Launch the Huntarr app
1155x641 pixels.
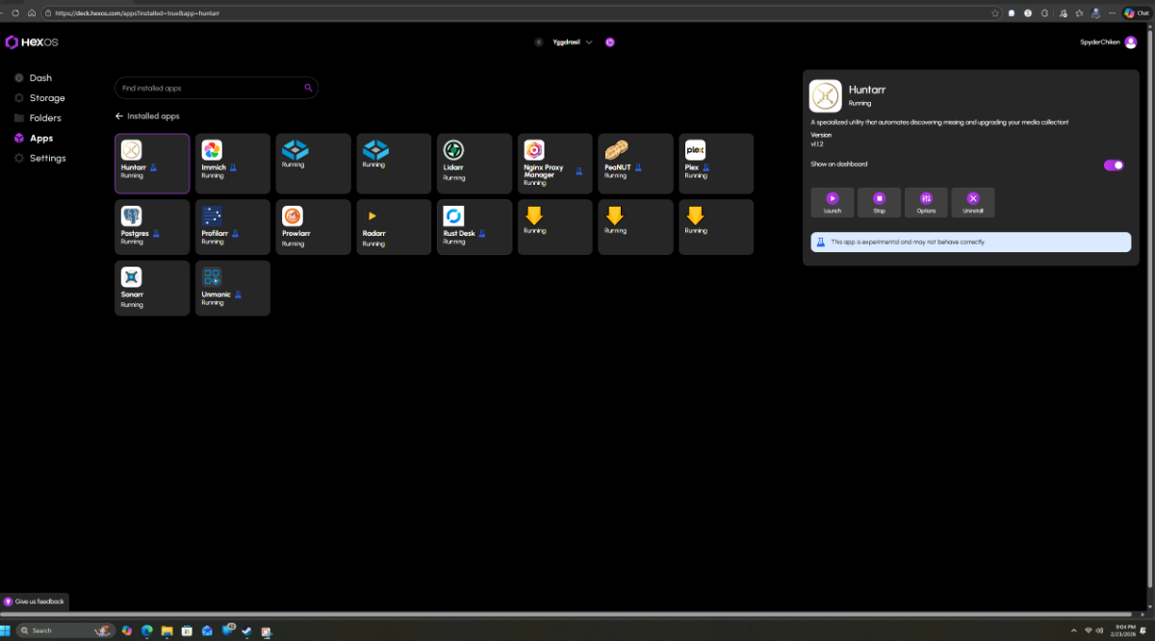[832, 202]
